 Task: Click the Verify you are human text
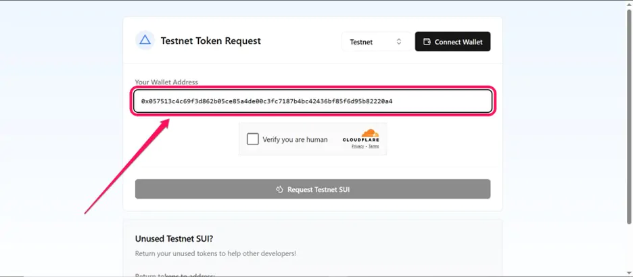pos(295,139)
